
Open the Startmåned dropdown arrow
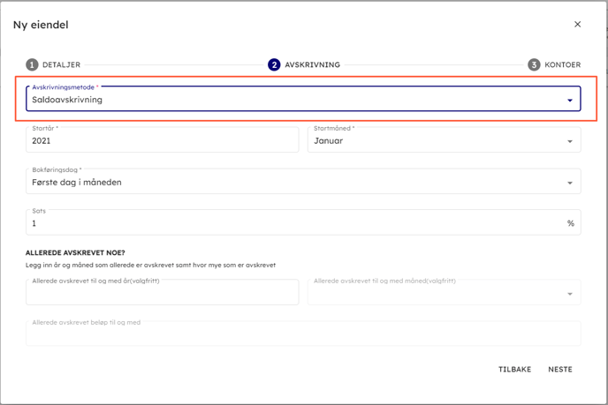[x=570, y=141]
